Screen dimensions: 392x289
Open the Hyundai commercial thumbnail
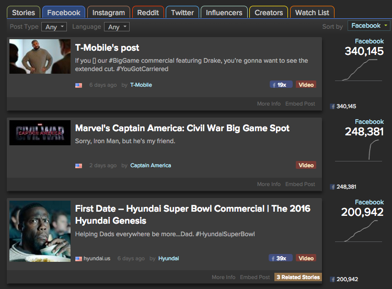click(x=40, y=232)
